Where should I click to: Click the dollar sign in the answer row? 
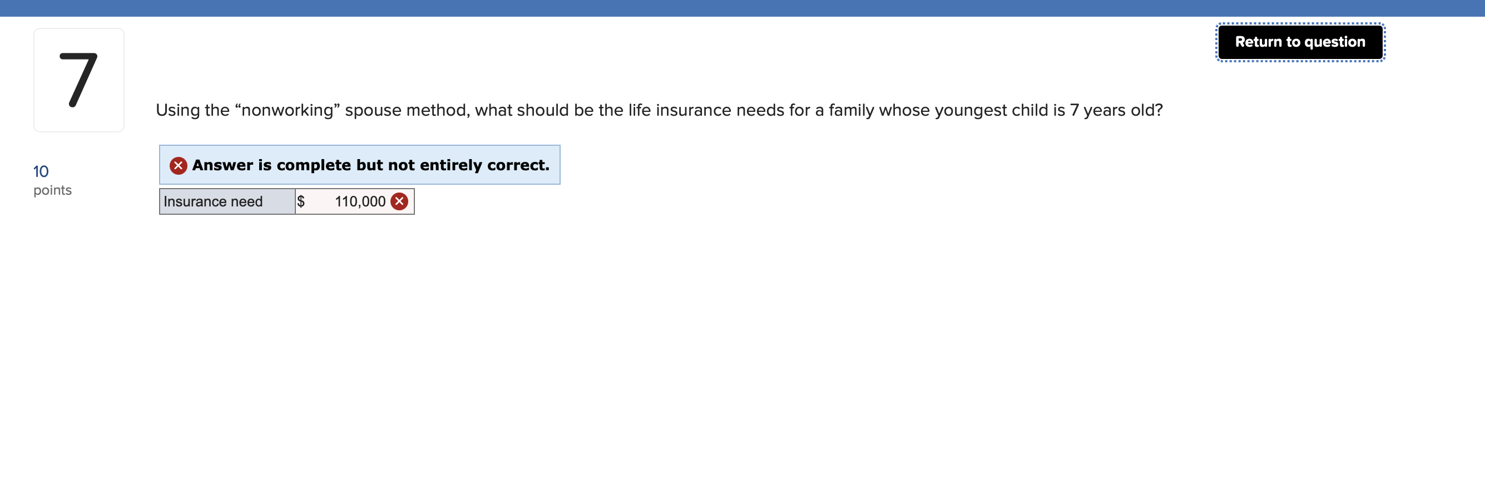[x=301, y=201]
